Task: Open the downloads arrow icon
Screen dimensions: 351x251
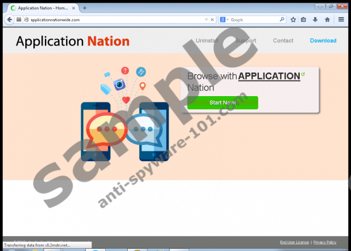Action: pyautogui.click(x=315, y=20)
